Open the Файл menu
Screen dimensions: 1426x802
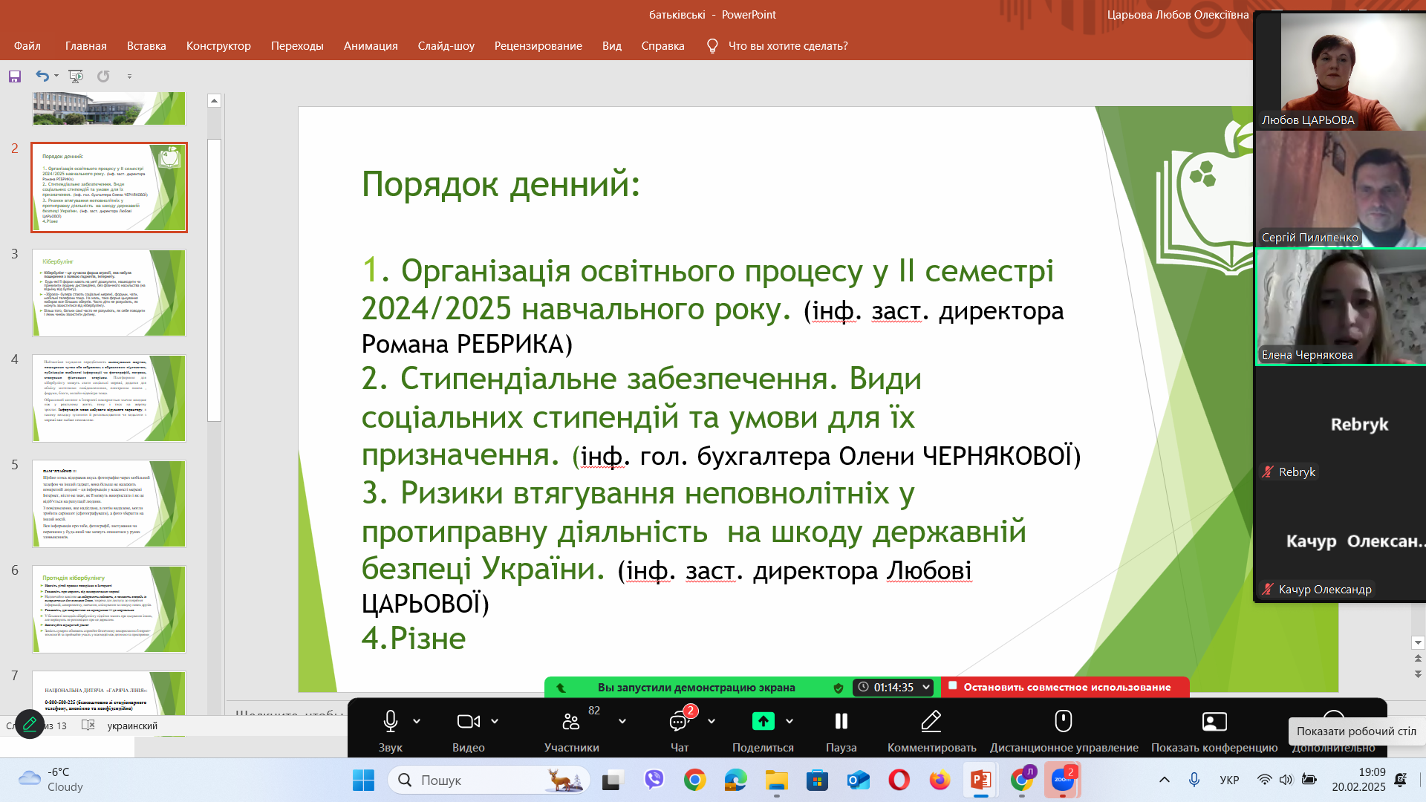point(27,46)
